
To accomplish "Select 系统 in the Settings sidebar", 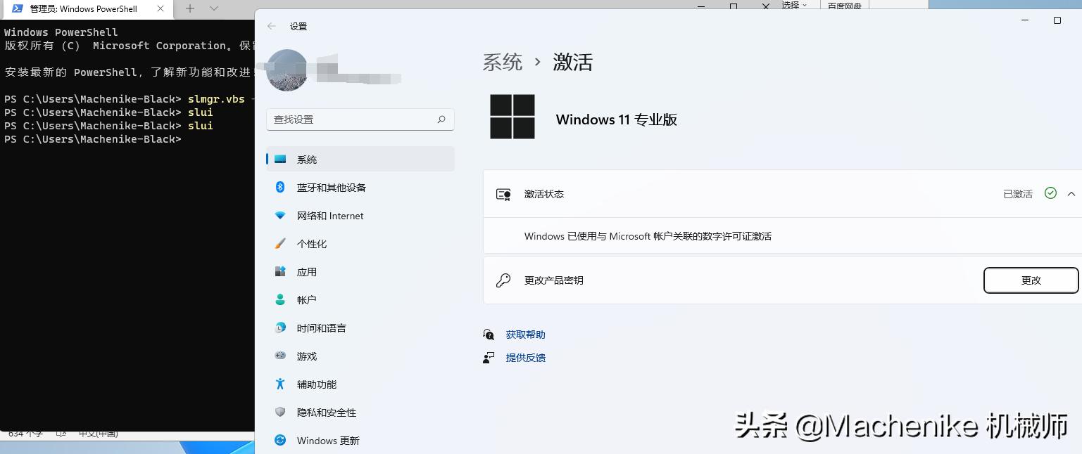I will (307, 160).
